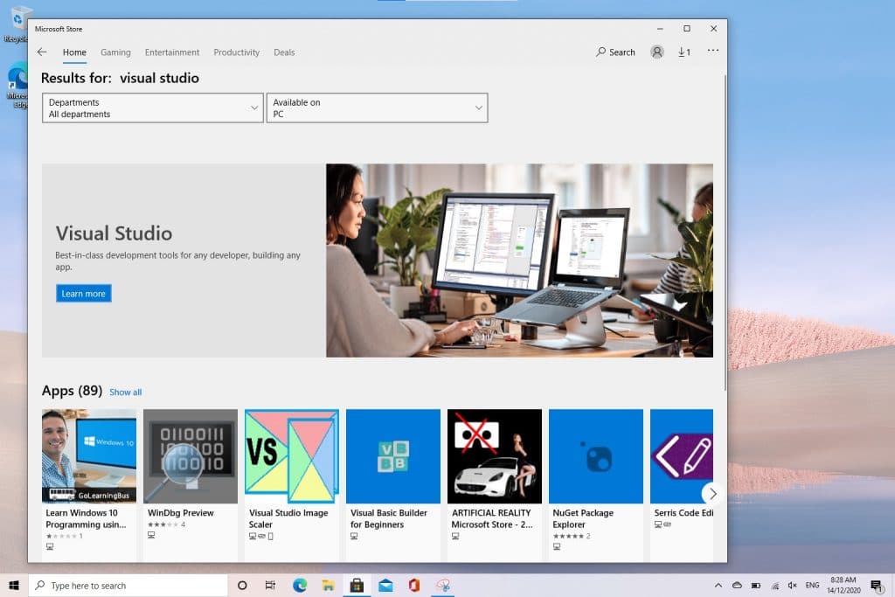The image size is (895, 597).
Task: Open your user account profile icon
Action: click(656, 52)
